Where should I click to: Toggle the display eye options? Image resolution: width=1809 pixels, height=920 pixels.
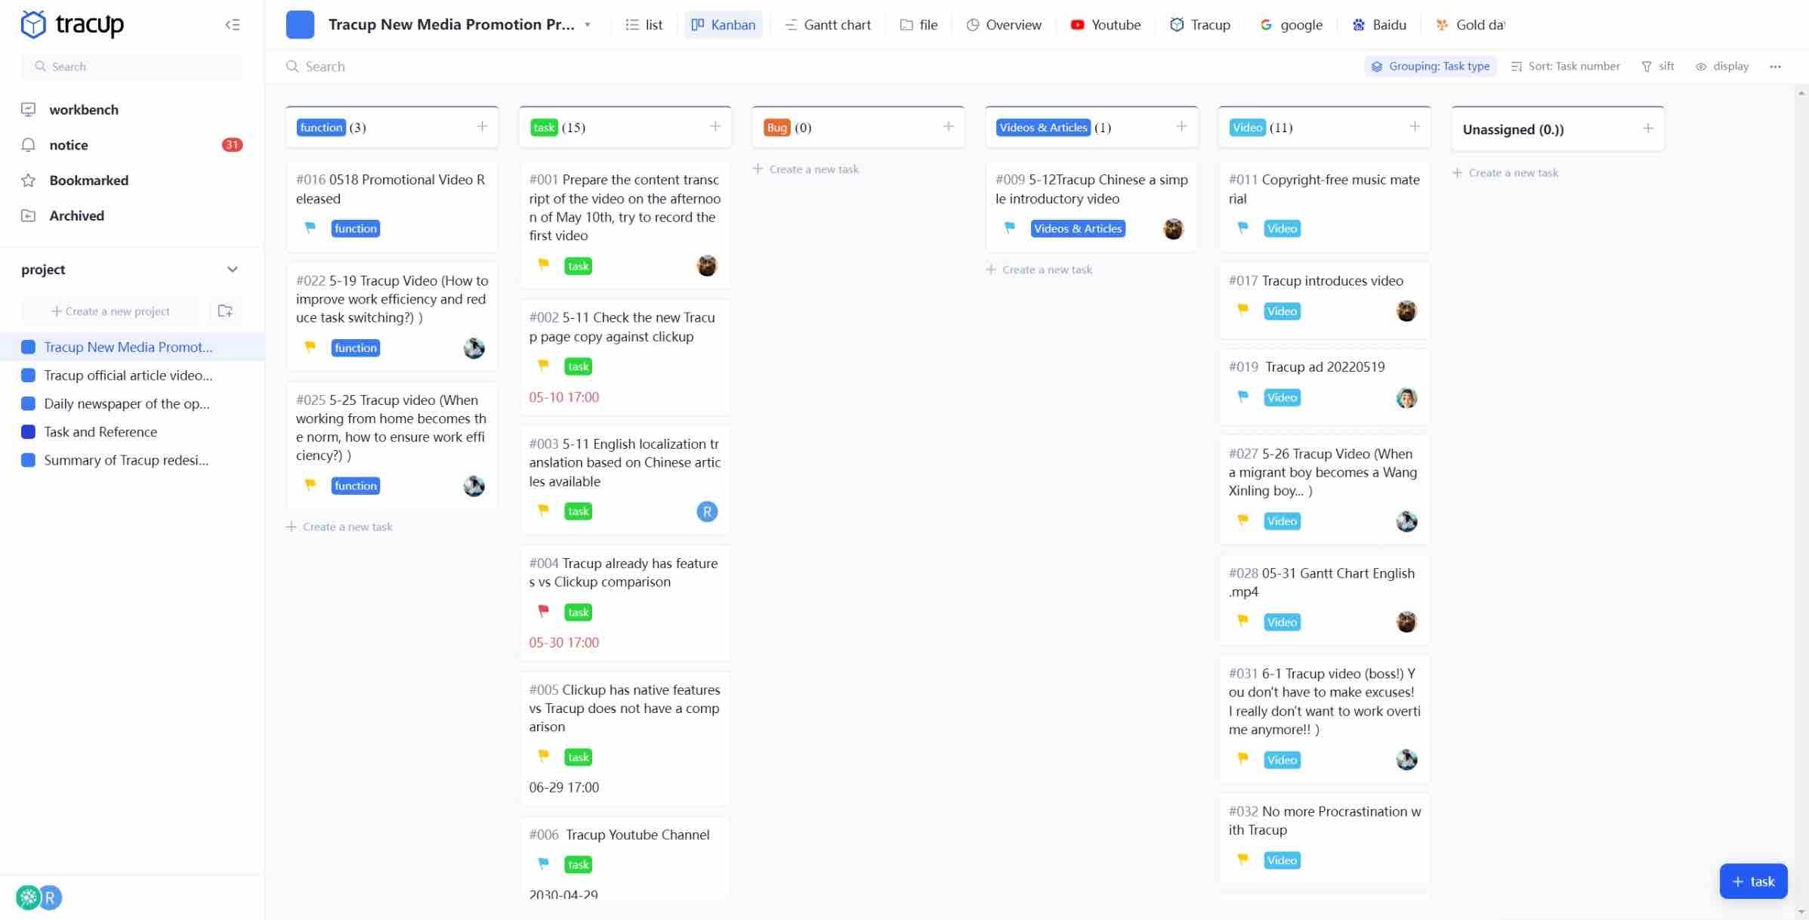click(1722, 66)
